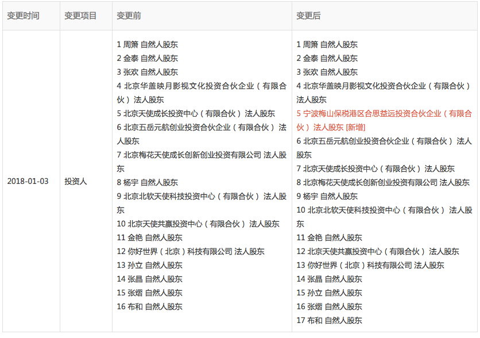Click '2 金泰 自然人股东' in 变更前 column
The image size is (480, 338).
[147, 58]
